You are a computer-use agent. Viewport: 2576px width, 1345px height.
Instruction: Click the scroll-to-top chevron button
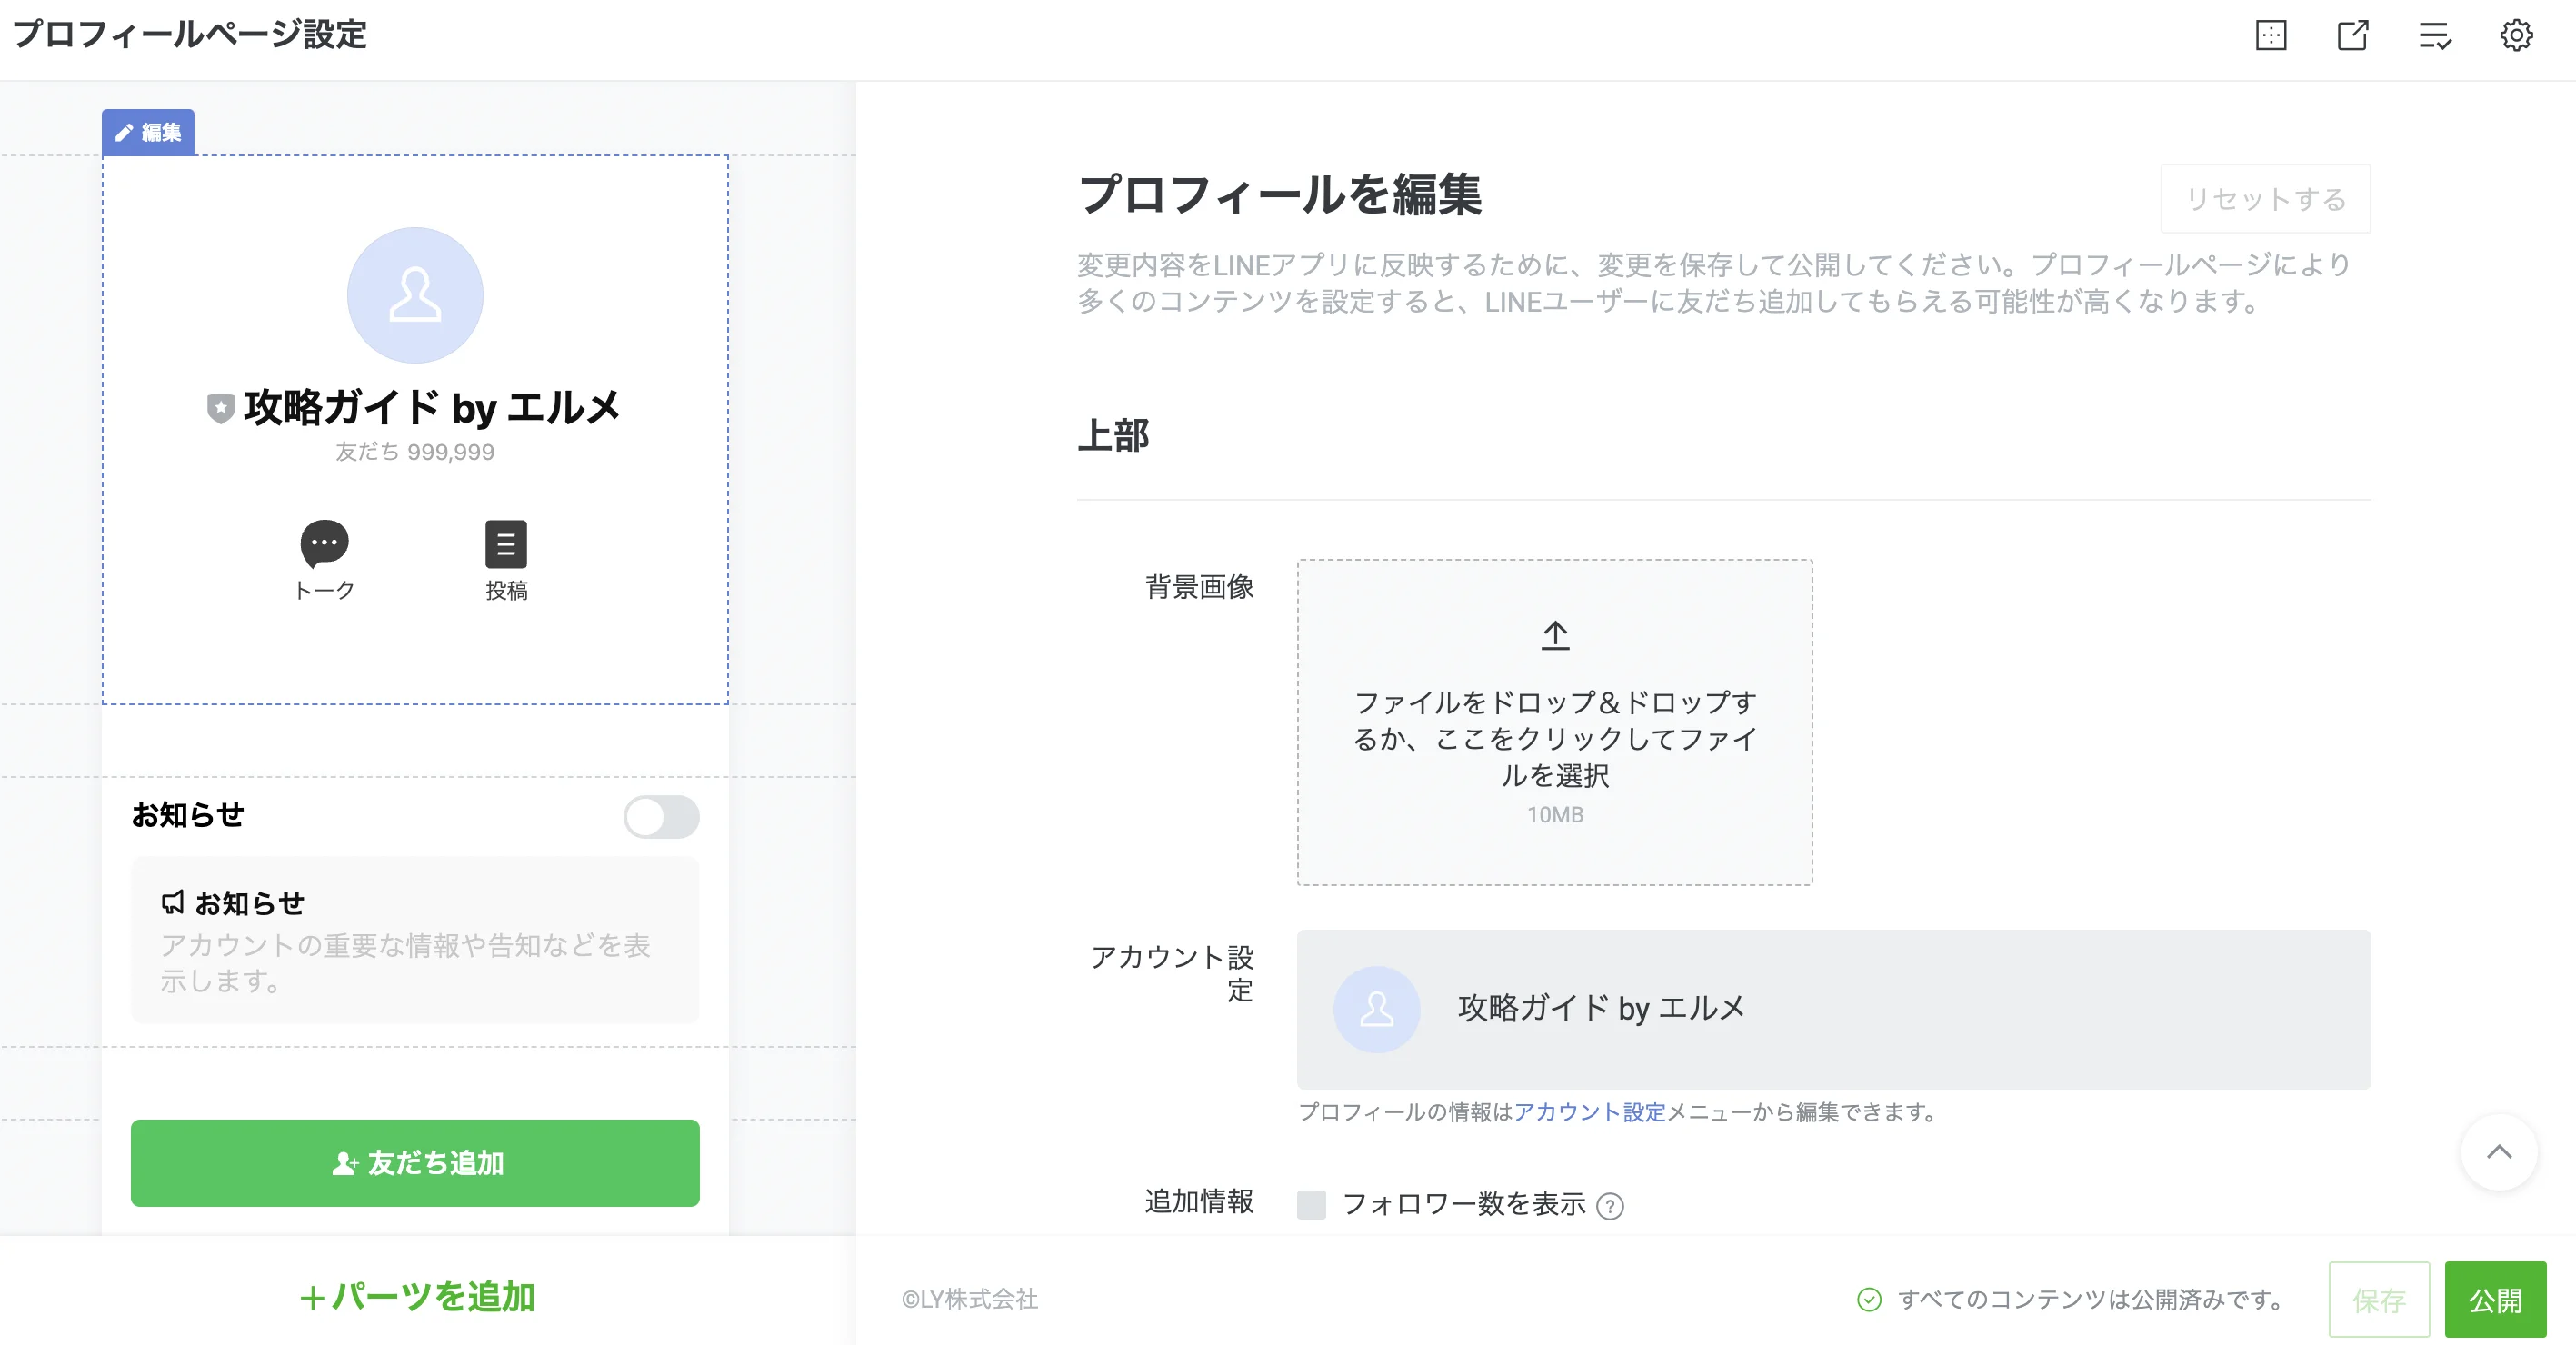pyautogui.click(x=2499, y=1152)
